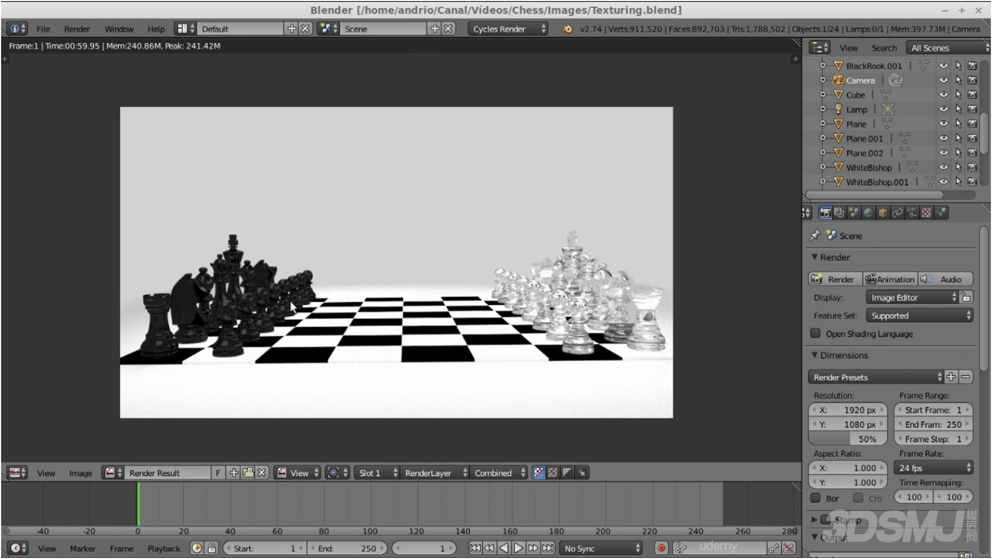Click the 50% resolution percentage slider
Screen dimensions: 992x559
848,439
